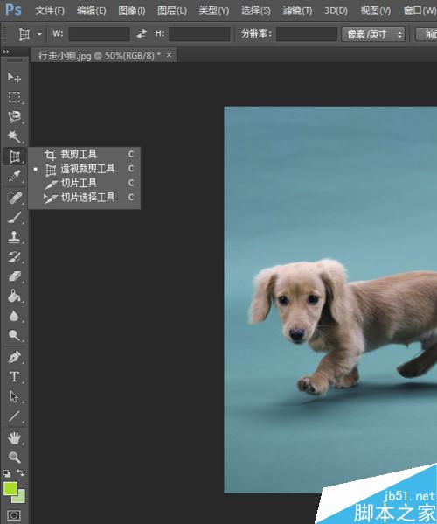The width and height of the screenshot is (437, 524).
Task: Select the Move tool
Action: pos(14,78)
